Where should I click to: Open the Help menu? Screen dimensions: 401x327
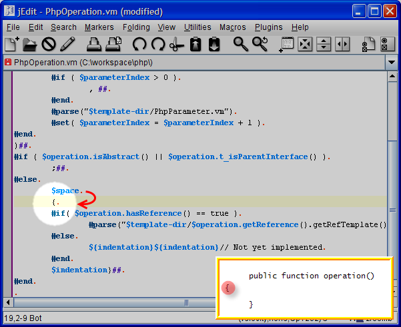300,27
